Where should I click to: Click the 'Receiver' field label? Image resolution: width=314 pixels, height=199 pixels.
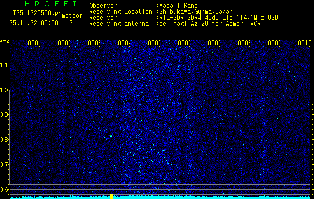(x=103, y=18)
